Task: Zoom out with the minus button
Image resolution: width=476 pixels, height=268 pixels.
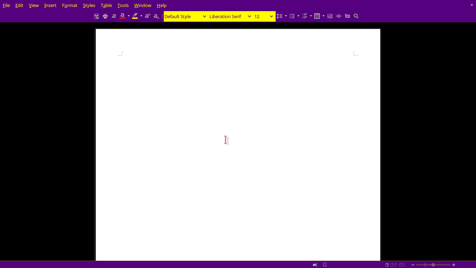Action: click(x=413, y=265)
